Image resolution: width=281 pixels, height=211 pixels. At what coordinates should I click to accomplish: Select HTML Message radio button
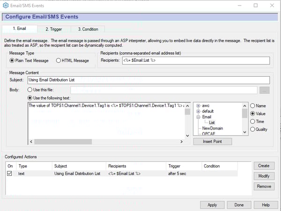[59, 60]
